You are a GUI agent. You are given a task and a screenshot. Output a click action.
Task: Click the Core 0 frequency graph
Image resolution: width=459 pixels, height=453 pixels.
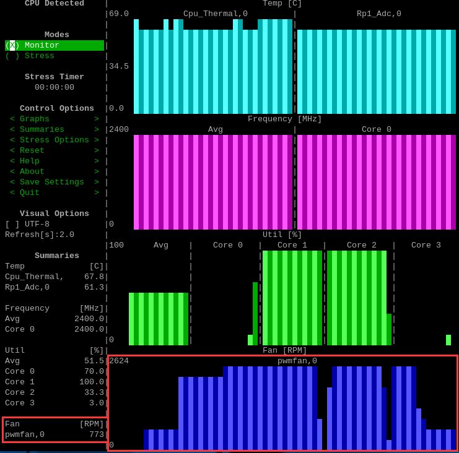(x=376, y=182)
